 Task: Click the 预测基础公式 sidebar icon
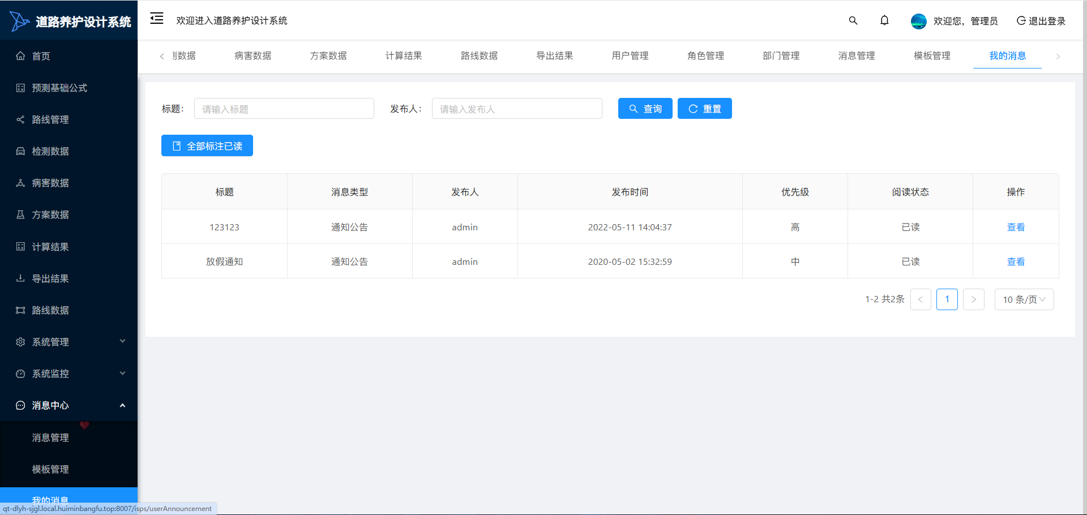coord(20,88)
